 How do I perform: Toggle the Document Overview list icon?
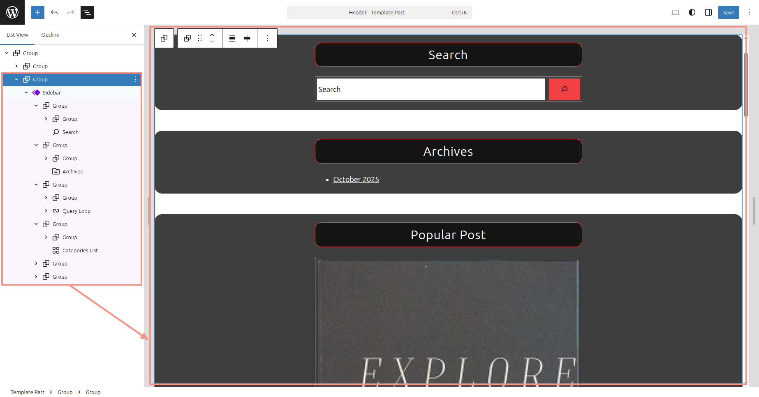(x=87, y=12)
